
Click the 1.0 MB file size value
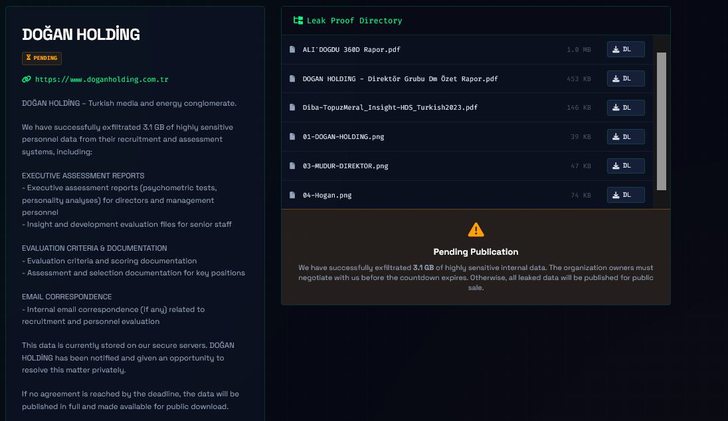[x=579, y=50]
